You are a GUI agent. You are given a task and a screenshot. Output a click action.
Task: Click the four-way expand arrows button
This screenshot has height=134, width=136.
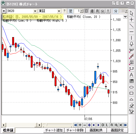89,125
